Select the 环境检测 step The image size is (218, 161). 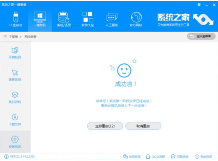point(15,53)
